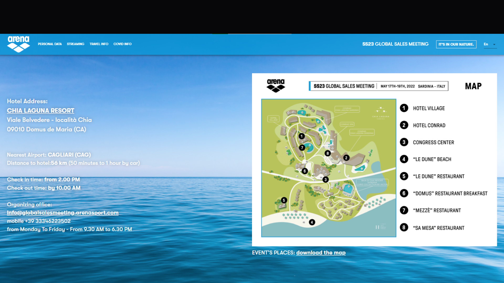The image size is (504, 283).
Task: Click the Hotel Address: heading
Action: click(x=27, y=101)
